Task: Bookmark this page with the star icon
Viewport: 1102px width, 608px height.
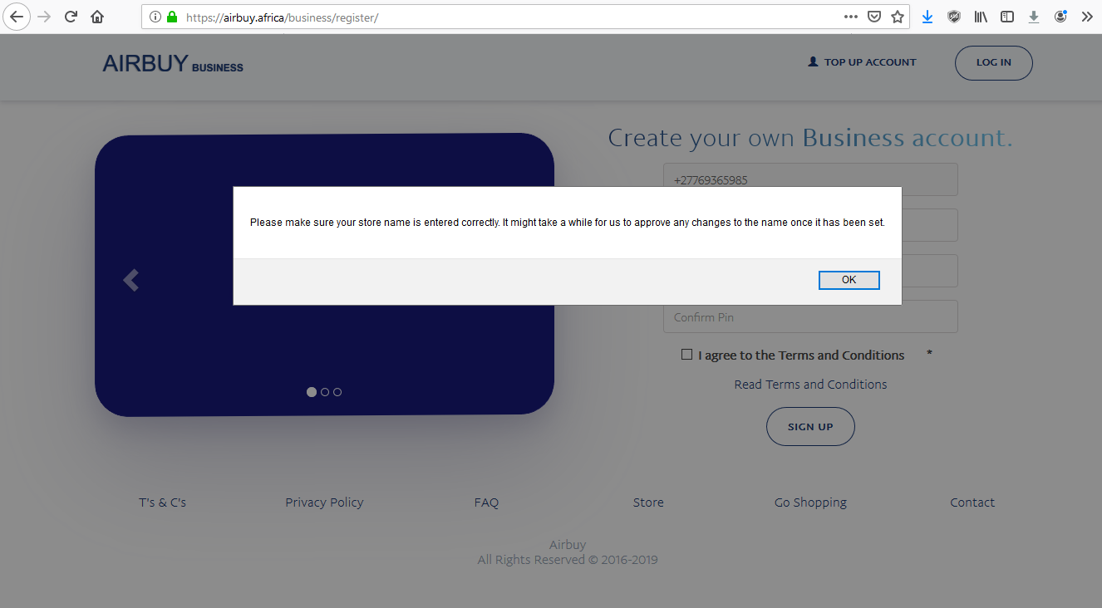Action: pos(898,17)
